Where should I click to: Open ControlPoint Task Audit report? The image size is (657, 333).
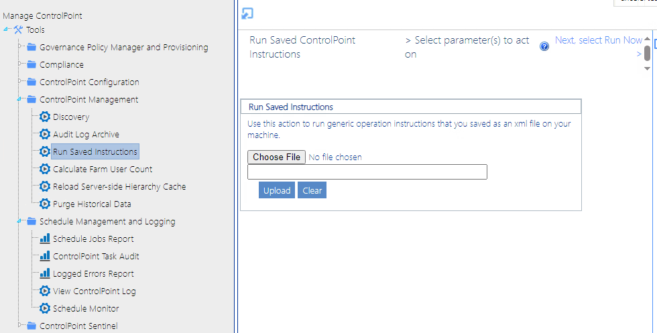tap(96, 257)
